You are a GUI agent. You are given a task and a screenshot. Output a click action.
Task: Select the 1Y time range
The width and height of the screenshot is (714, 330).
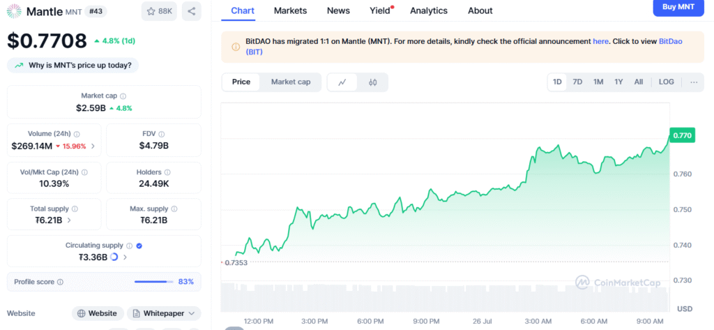pyautogui.click(x=618, y=82)
